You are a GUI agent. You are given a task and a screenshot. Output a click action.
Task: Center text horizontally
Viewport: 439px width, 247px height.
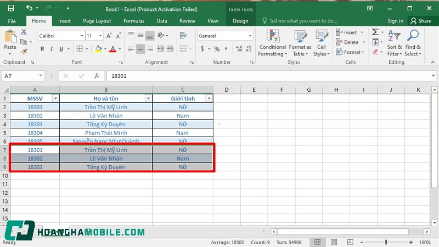[140, 49]
